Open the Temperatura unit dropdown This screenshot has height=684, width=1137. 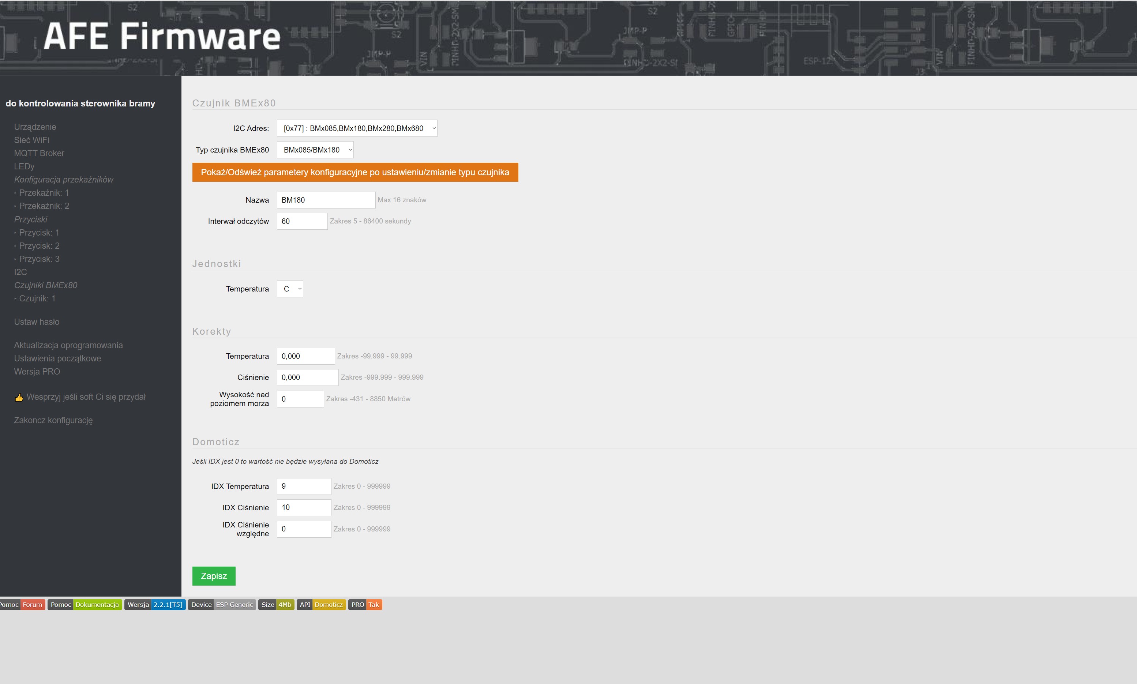290,289
